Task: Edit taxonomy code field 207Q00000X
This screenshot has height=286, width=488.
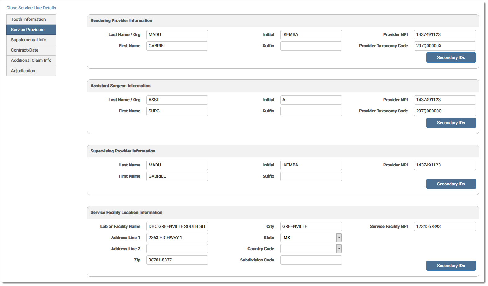Action: 445,46
